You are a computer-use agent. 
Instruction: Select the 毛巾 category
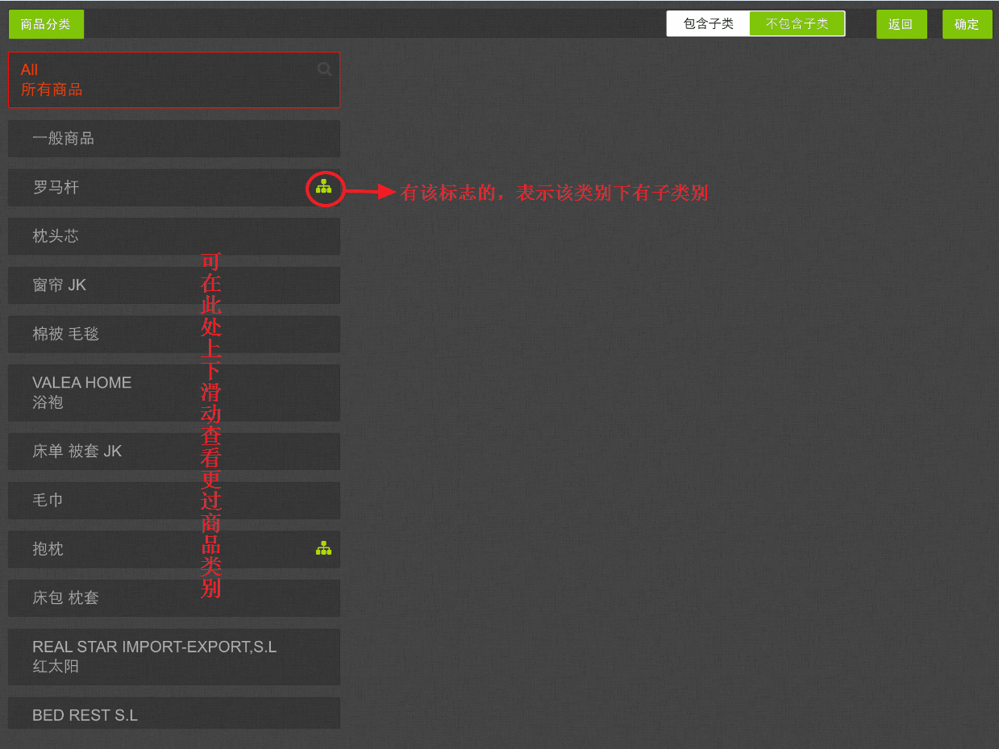(x=174, y=500)
